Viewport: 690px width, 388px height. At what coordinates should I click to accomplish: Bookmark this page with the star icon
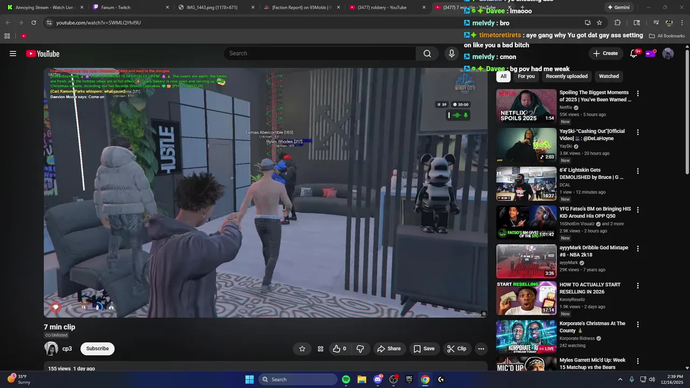coord(599,23)
